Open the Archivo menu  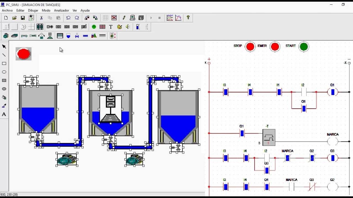[7, 10]
